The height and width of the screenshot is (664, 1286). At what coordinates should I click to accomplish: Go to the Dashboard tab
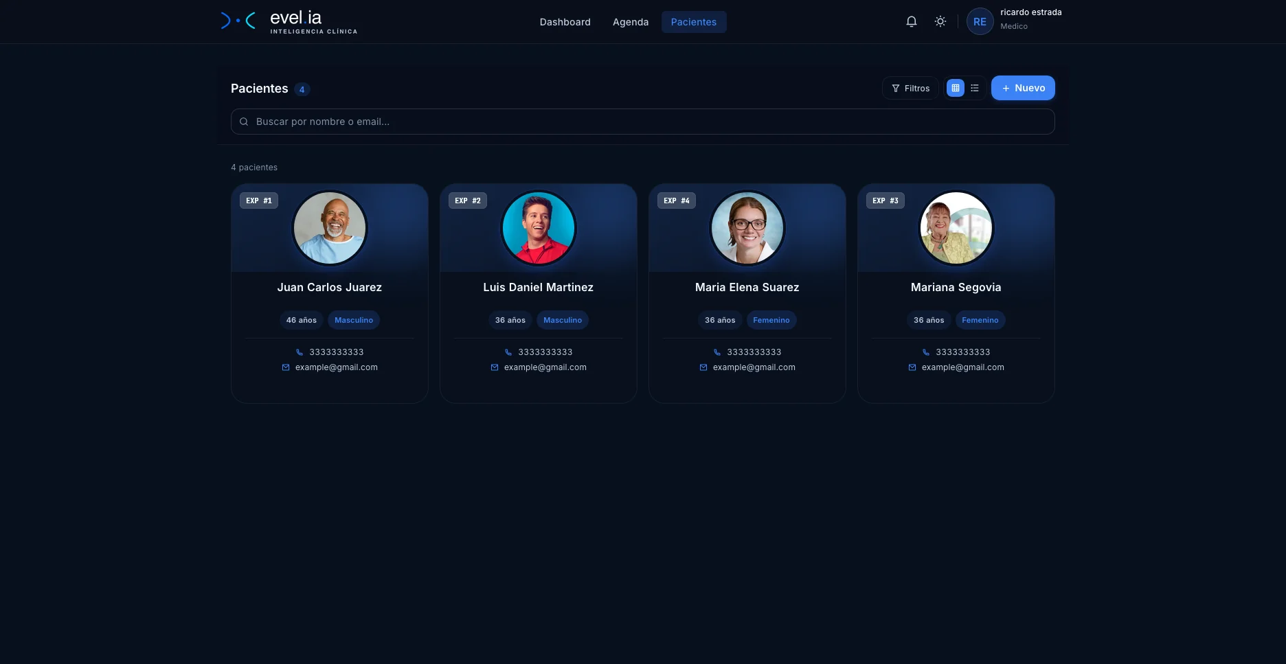pyautogui.click(x=565, y=22)
